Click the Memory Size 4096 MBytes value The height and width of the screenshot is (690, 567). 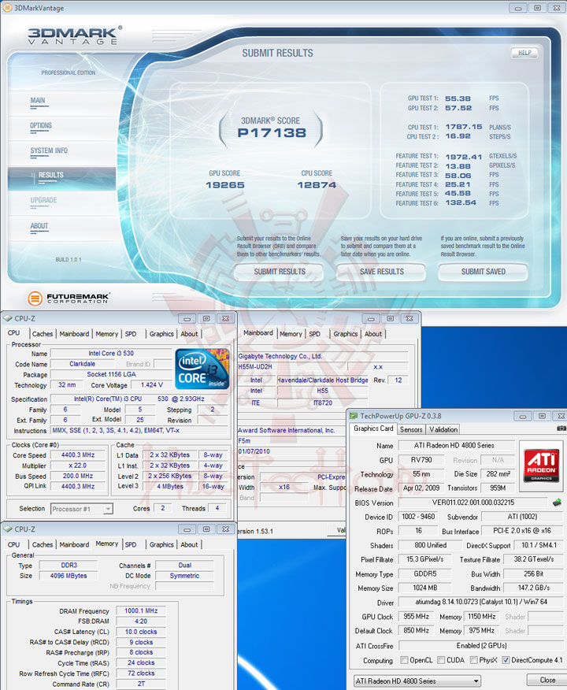pyautogui.click(x=69, y=576)
